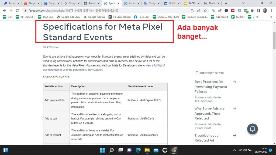The width and height of the screenshot is (276, 155).
Task: Open the browser Extensions puzzle icon
Action: (x=252, y=10)
